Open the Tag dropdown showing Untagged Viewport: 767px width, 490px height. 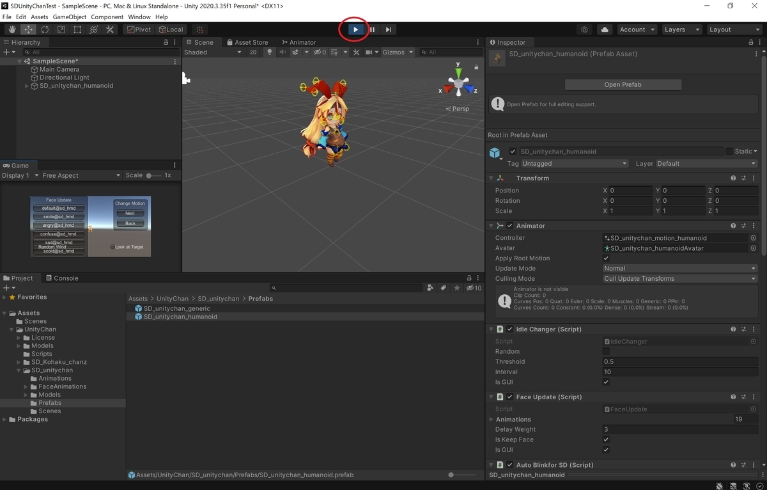pyautogui.click(x=575, y=164)
